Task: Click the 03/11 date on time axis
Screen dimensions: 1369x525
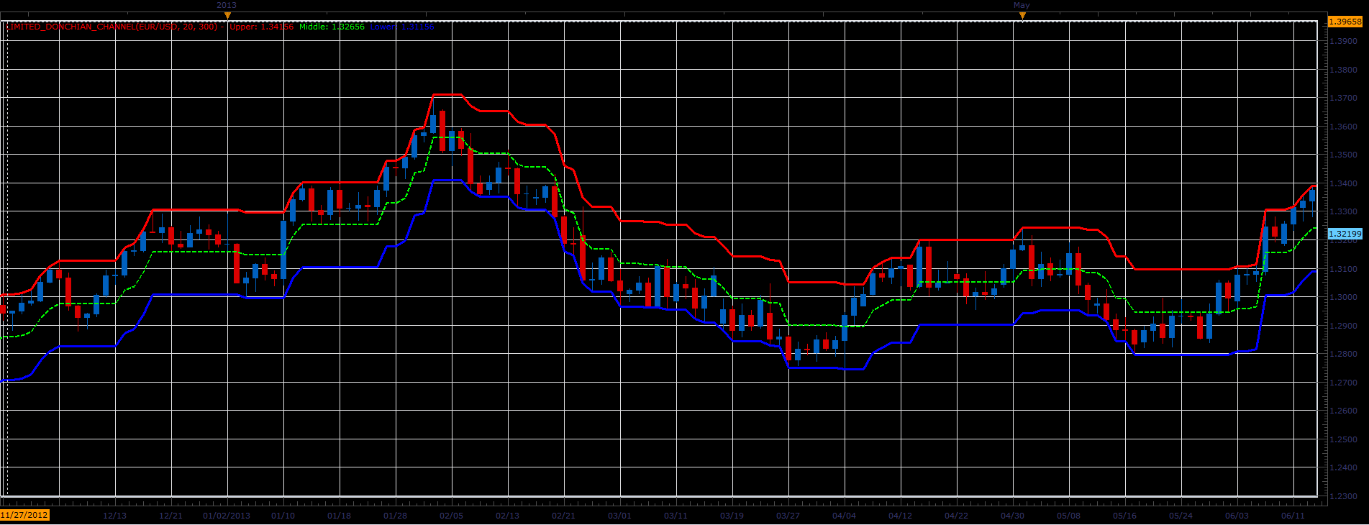Action: (676, 516)
